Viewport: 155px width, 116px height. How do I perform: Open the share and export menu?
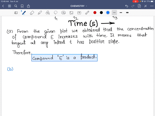28,6
